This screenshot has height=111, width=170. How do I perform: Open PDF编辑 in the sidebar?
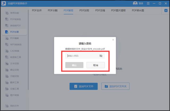tap(14, 38)
